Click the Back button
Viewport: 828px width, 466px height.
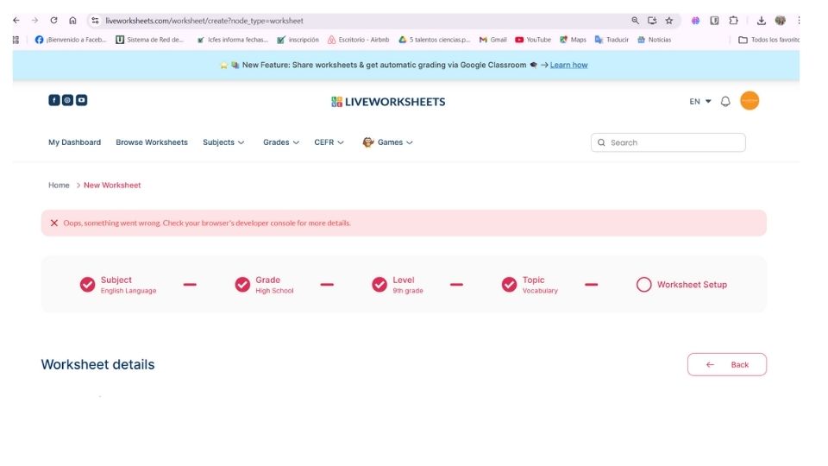pos(726,364)
